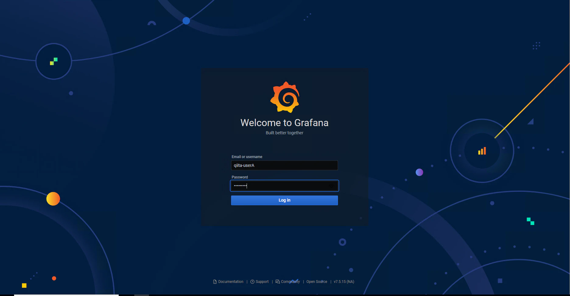Click the v7.5.15 (NA) version text
This screenshot has height=296, width=570.
(344, 282)
